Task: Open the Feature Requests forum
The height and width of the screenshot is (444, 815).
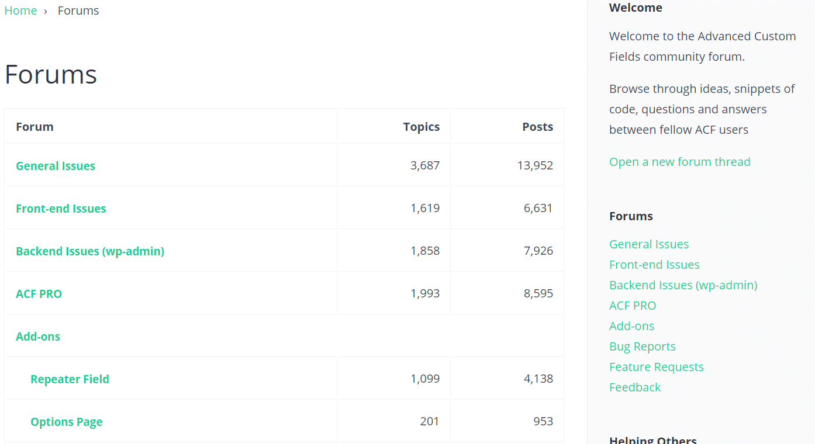Action: click(x=656, y=367)
